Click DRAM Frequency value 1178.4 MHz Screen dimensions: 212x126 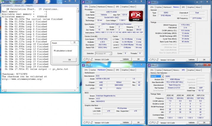185,25
